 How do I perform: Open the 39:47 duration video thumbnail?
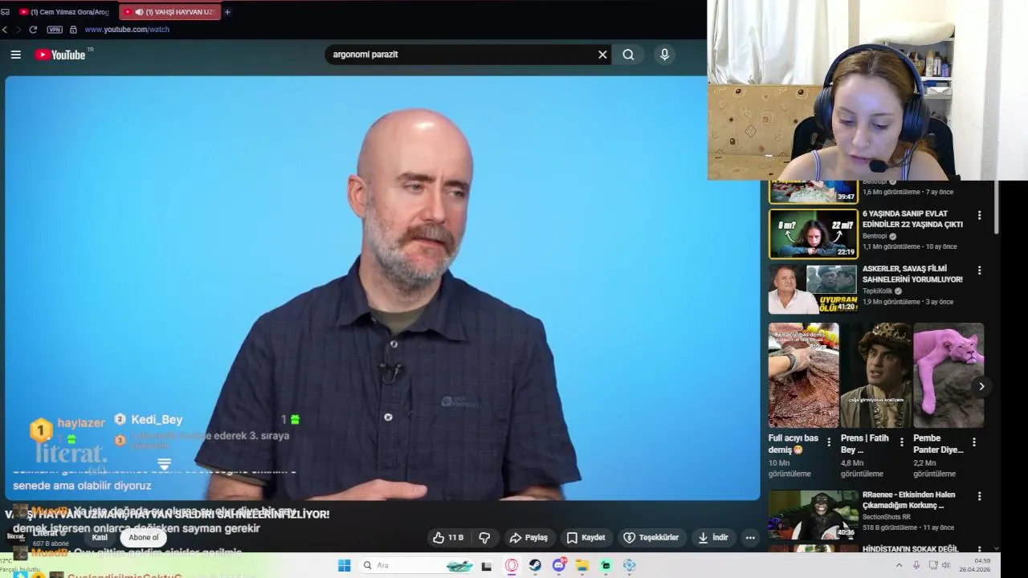[x=813, y=192]
